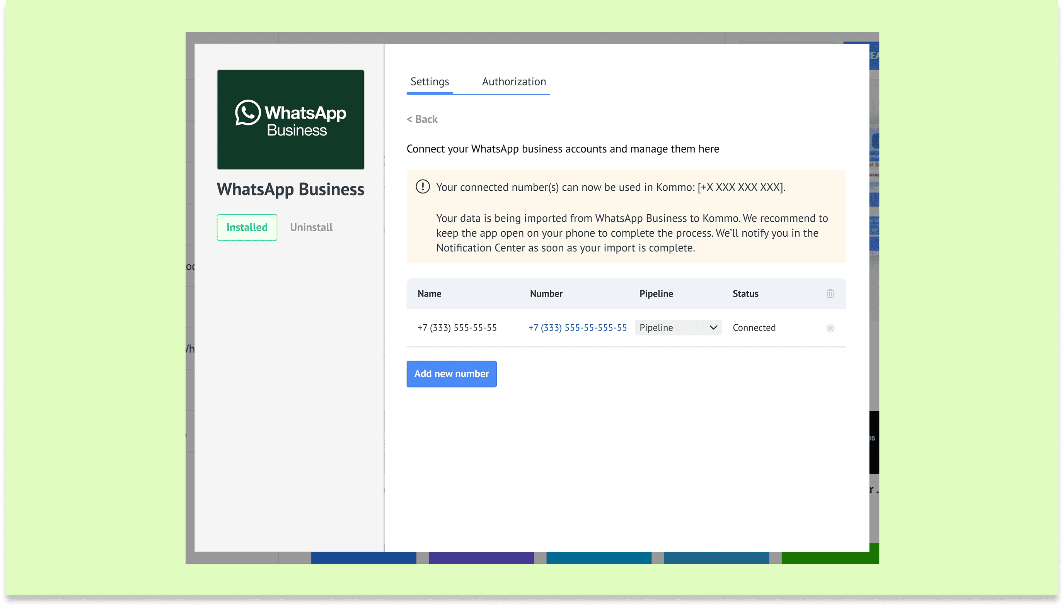This screenshot has width=1064, height=607.
Task: Go back using the Back link
Action: tap(422, 119)
